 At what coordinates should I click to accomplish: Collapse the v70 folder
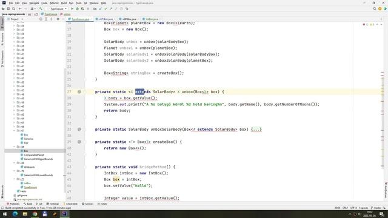click(14, 171)
